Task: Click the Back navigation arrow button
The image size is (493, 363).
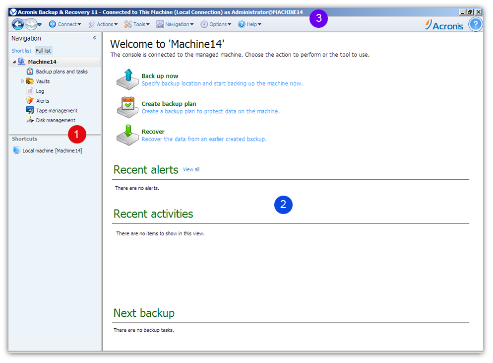Action: [x=18, y=24]
